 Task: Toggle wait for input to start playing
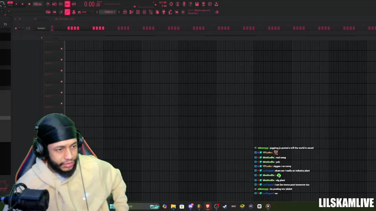pos(54,4)
